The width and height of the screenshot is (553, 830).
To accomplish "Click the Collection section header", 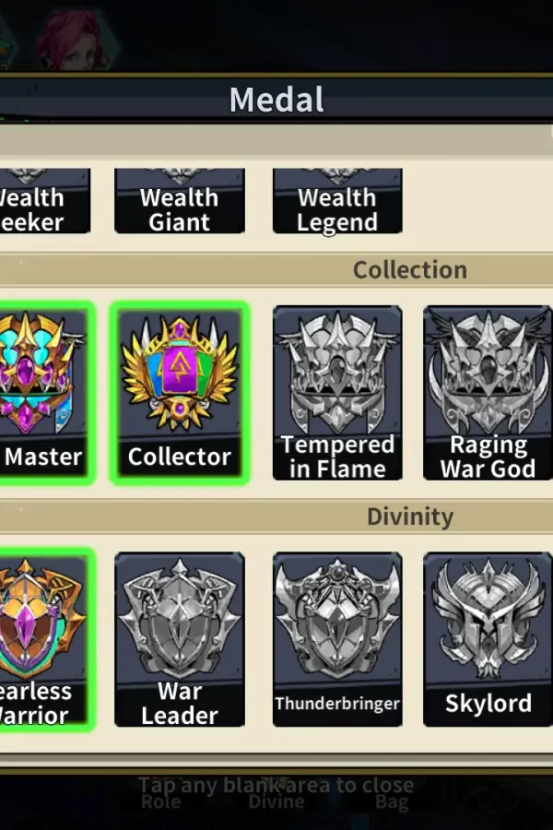I will point(410,270).
